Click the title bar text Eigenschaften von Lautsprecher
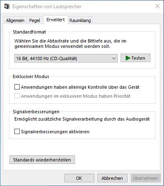The height and width of the screenshot is (186, 164). (47, 7)
